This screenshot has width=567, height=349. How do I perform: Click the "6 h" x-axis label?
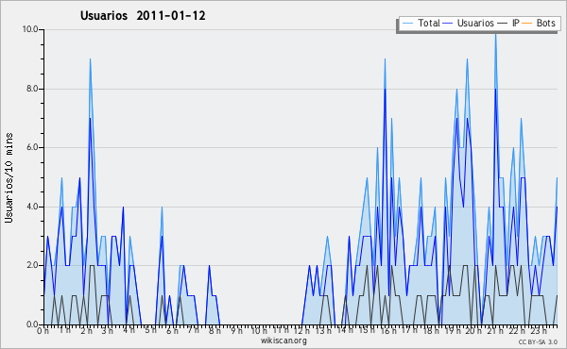tap(172, 331)
